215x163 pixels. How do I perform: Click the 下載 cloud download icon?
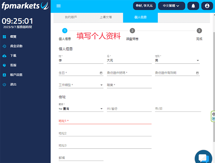point(4,56)
